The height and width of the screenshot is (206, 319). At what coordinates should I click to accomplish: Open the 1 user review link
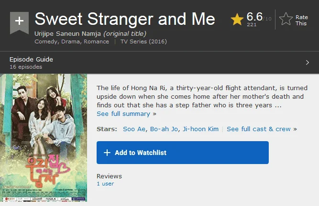pyautogui.click(x=105, y=184)
